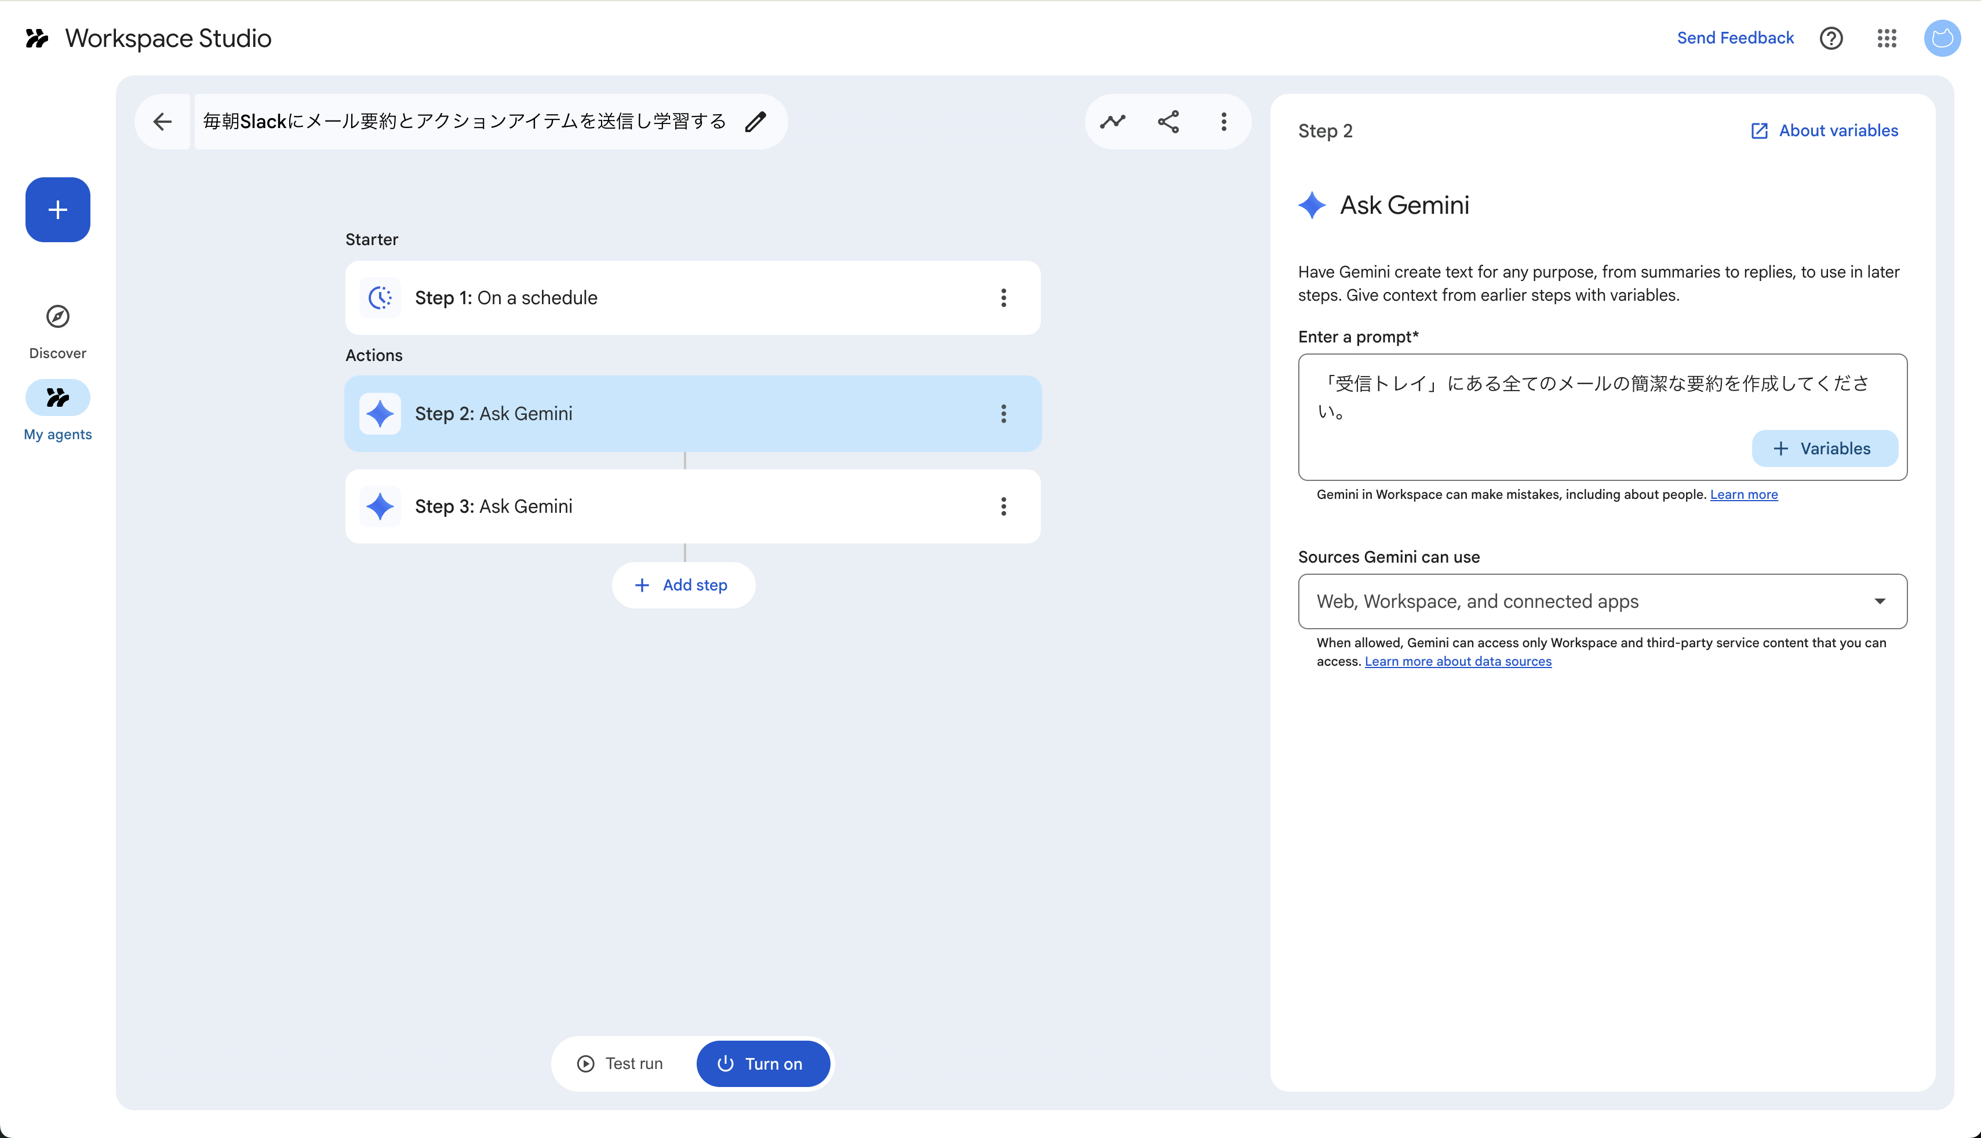This screenshot has width=1981, height=1138.
Task: Open Step 1 options menu
Action: click(x=1003, y=298)
